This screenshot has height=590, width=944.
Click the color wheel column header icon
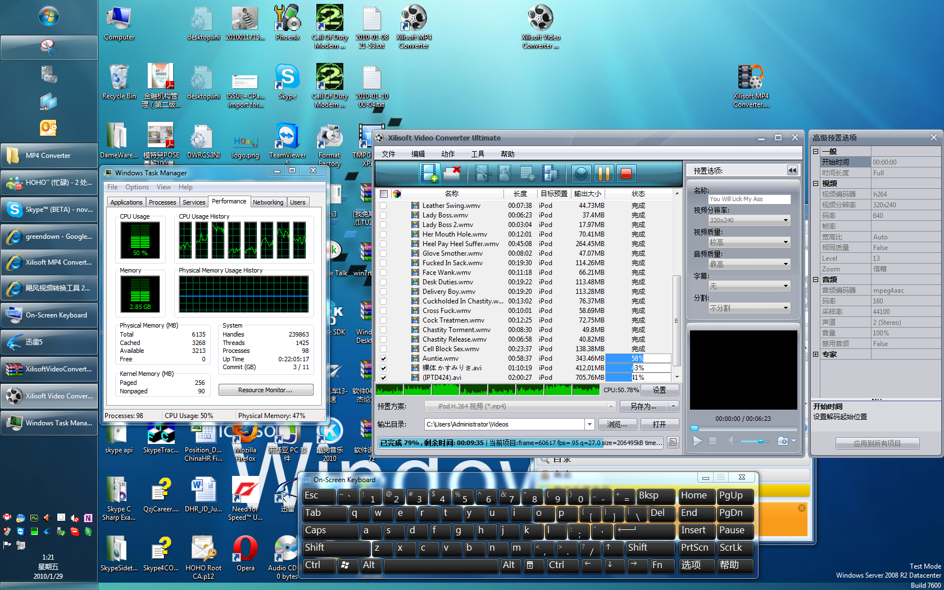(x=397, y=194)
